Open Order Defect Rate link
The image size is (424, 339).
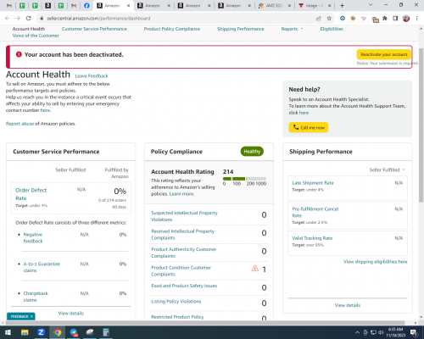click(31, 194)
